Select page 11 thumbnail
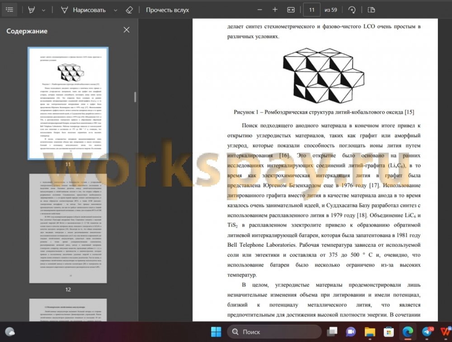The width and height of the screenshot is (452, 342). click(68, 103)
